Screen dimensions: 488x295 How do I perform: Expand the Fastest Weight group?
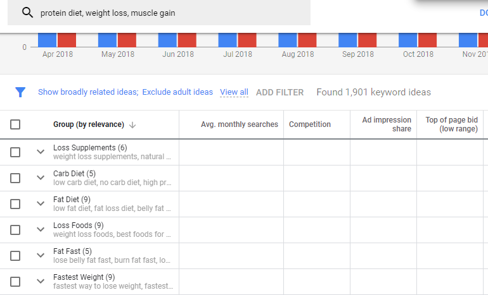coord(41,281)
